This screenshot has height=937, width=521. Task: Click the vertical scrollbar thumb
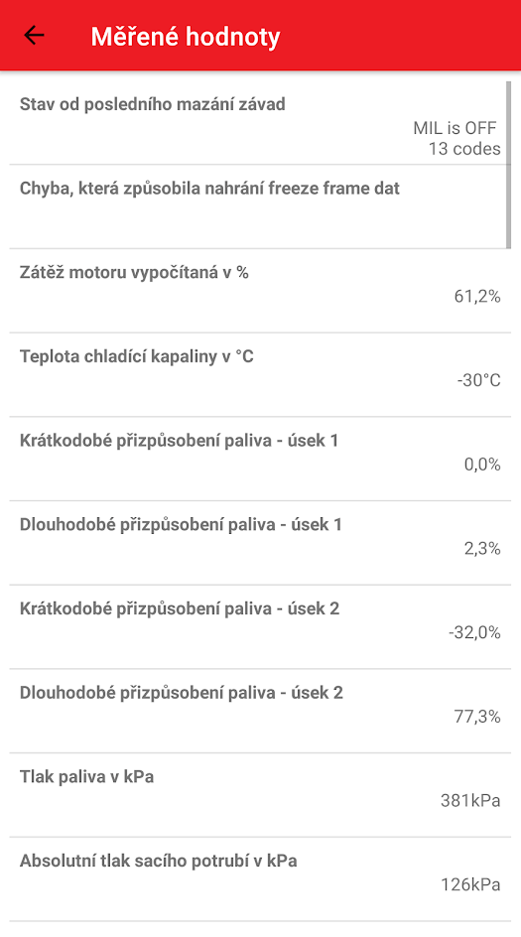[508, 165]
